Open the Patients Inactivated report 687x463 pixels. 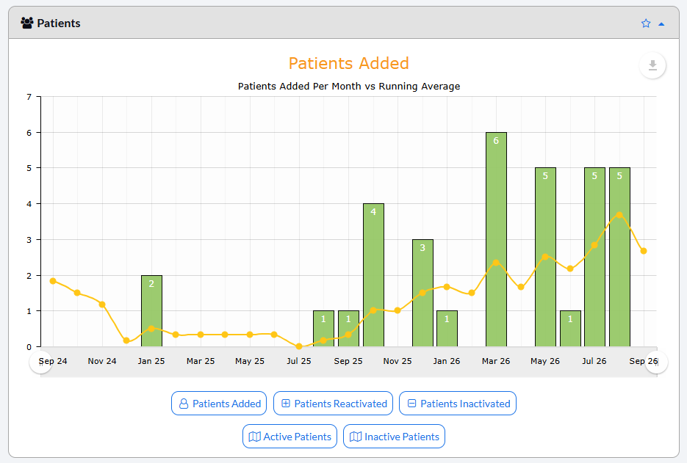tap(458, 403)
